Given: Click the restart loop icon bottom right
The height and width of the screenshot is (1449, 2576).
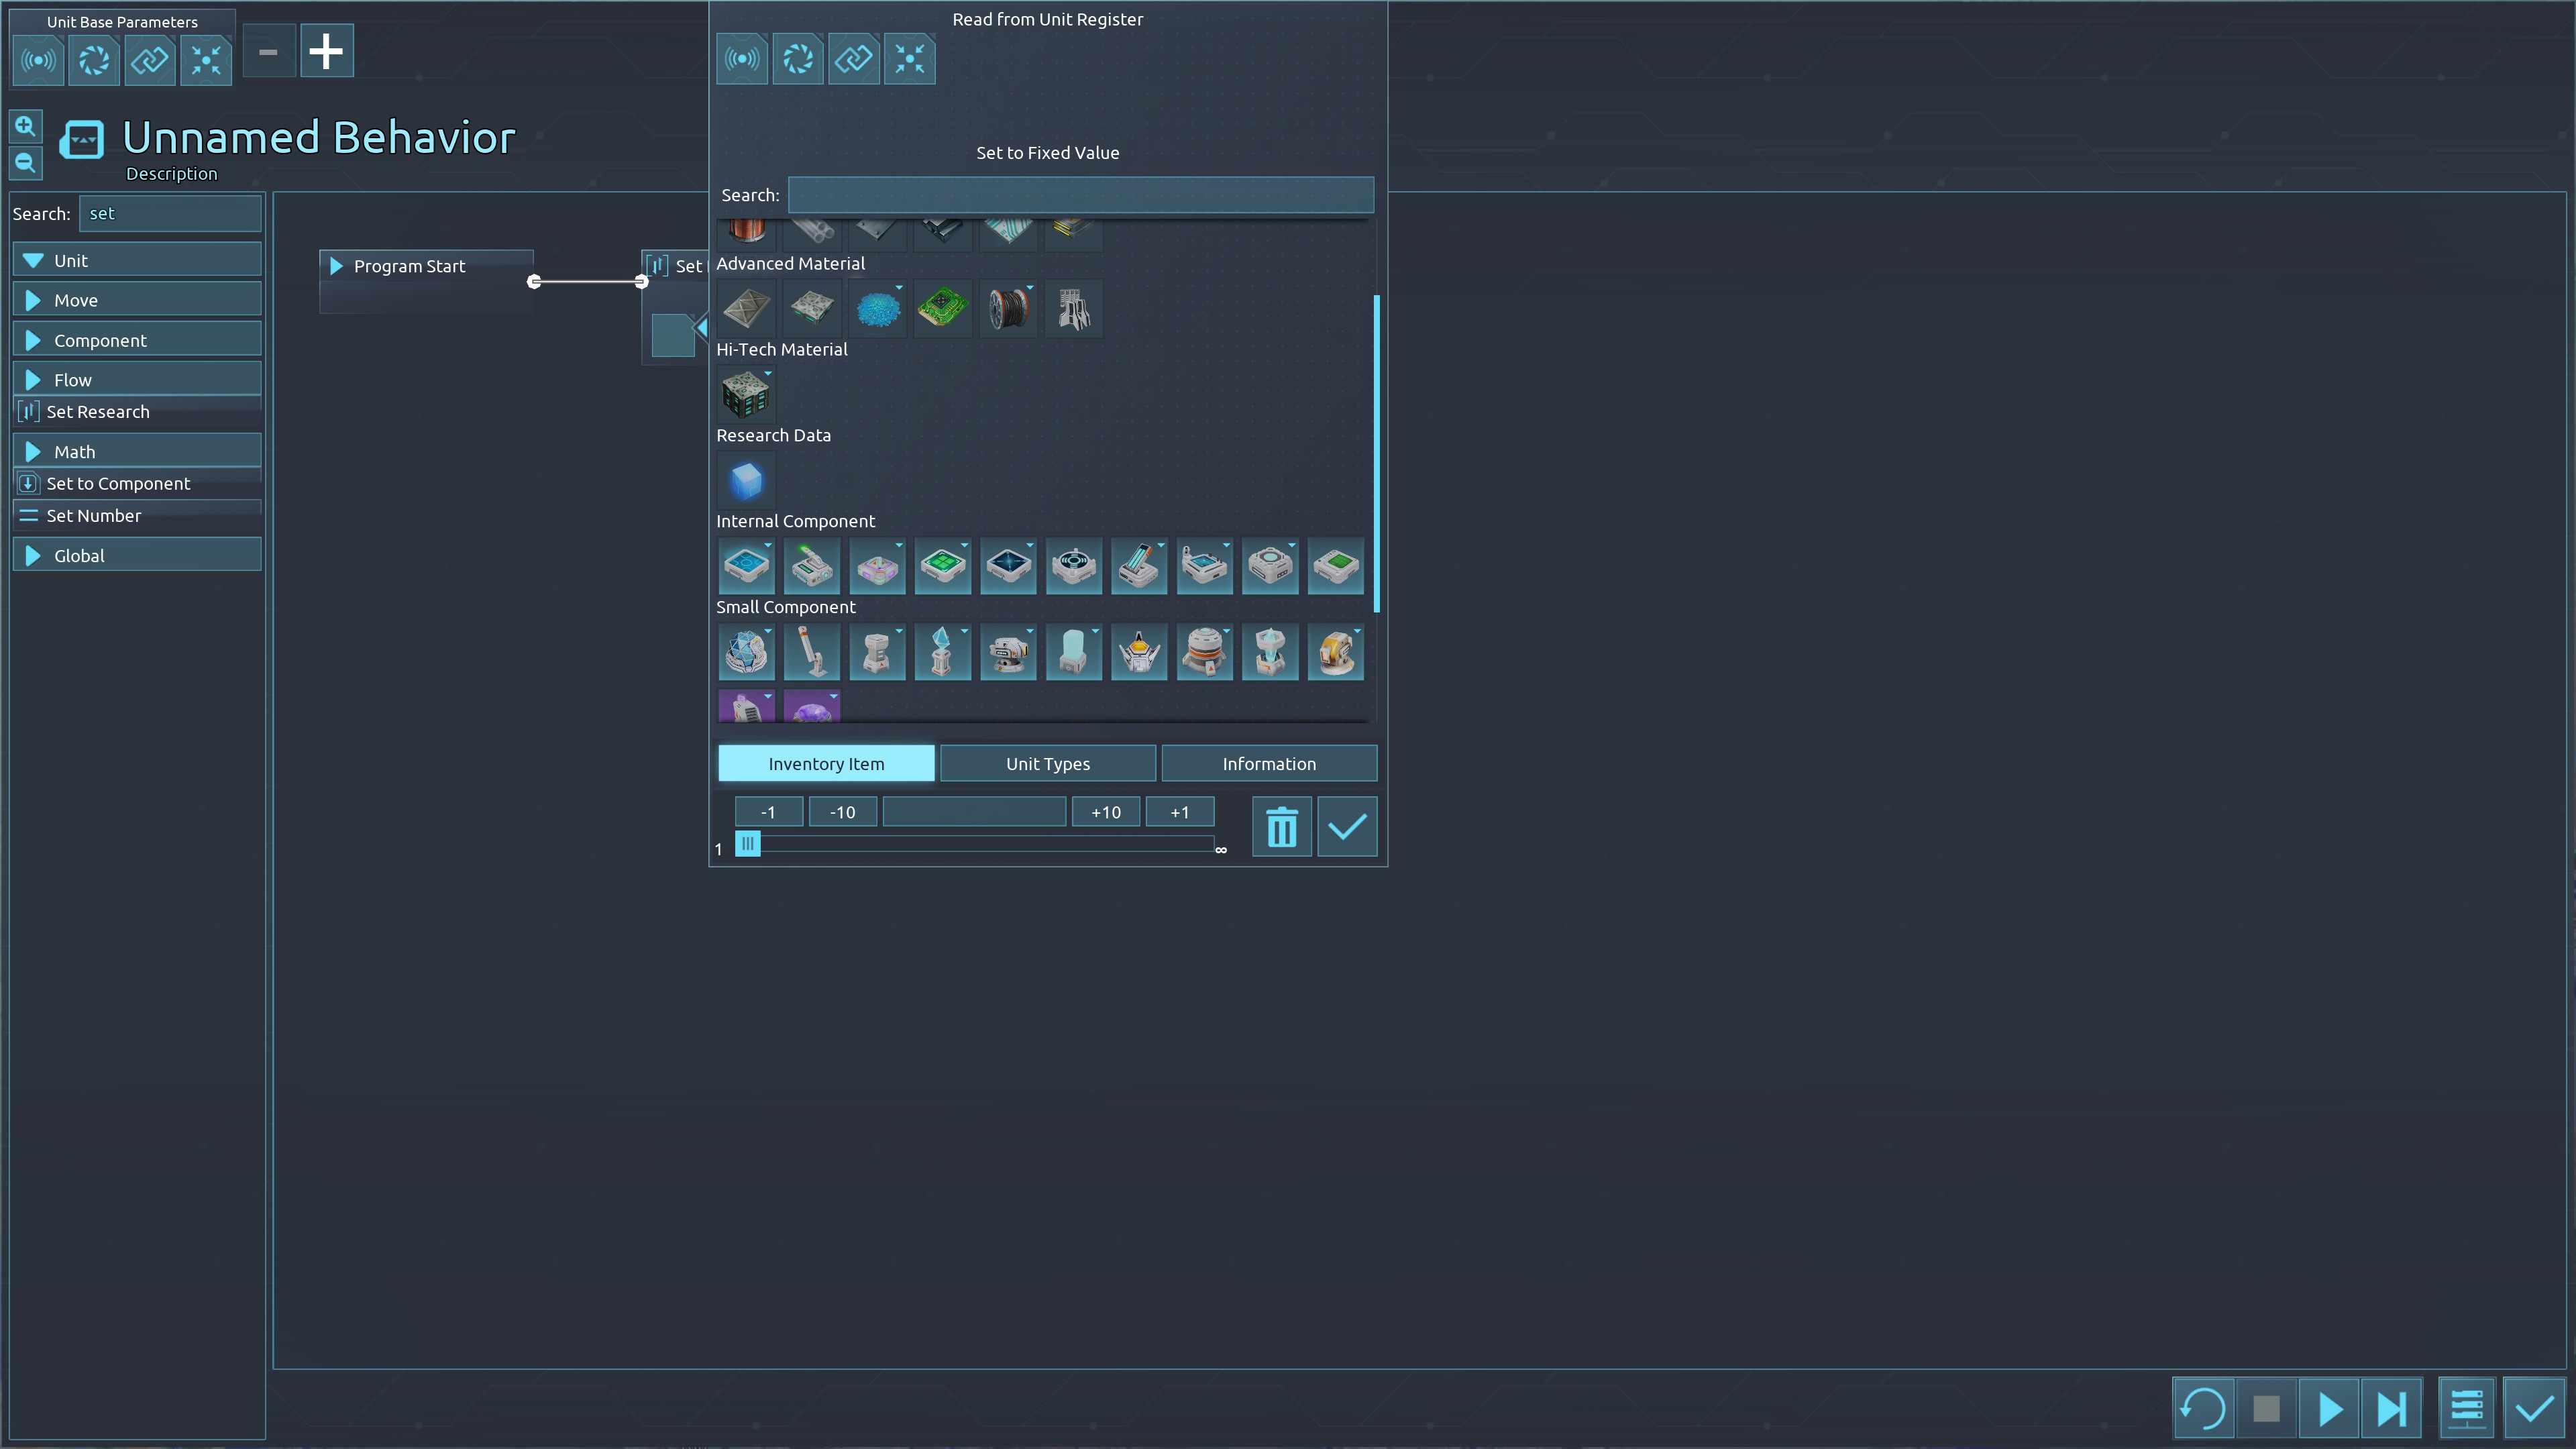Looking at the screenshot, I should pos(2203,1409).
